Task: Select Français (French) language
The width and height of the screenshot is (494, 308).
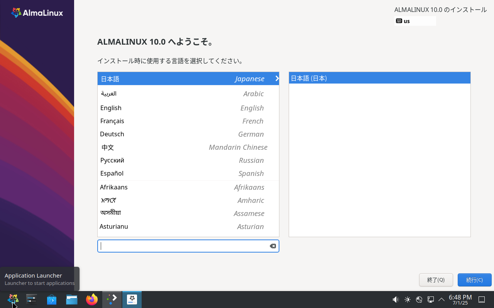Action: 188,121
